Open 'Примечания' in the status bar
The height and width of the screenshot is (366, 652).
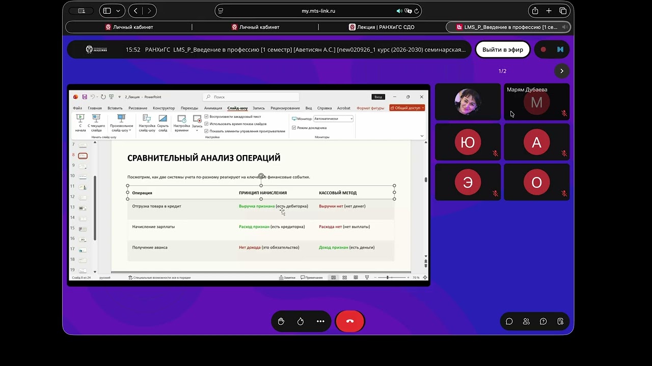pos(312,278)
